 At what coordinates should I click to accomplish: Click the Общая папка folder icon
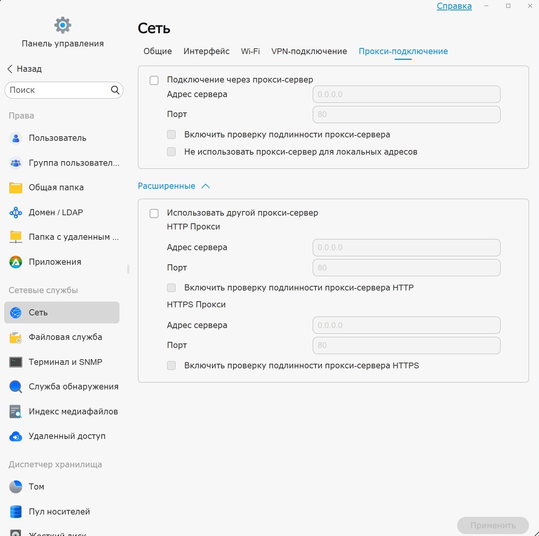point(16,188)
